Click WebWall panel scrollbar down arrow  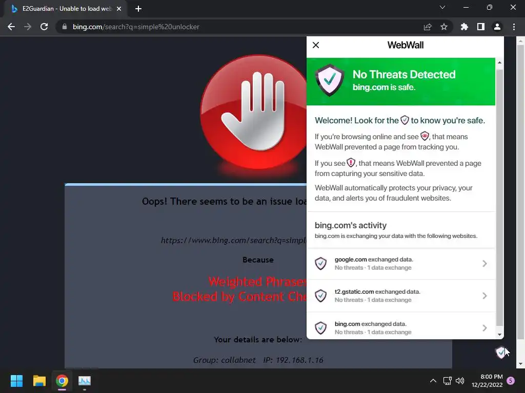[x=499, y=335]
